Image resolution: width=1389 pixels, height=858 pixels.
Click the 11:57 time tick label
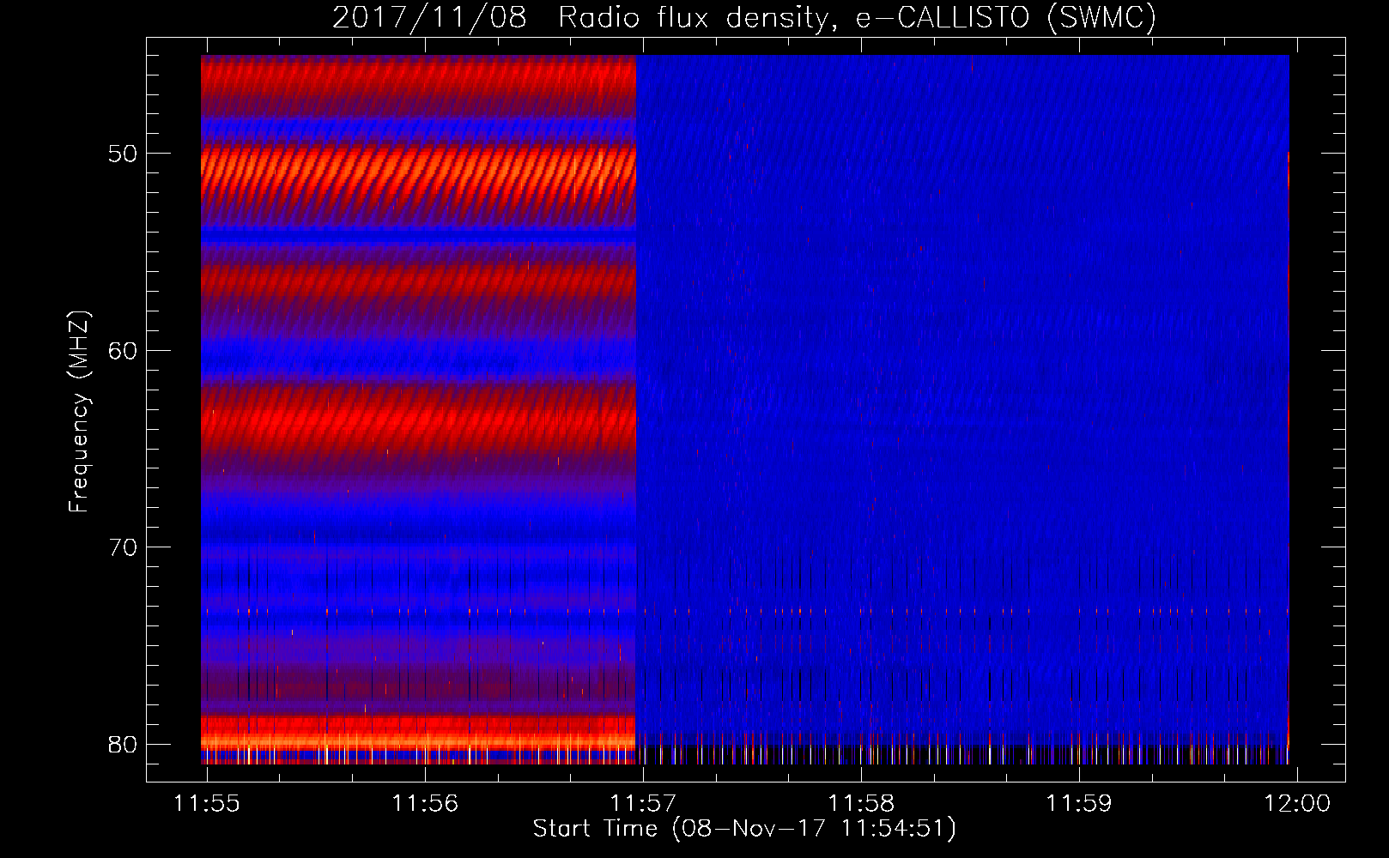pyautogui.click(x=643, y=803)
